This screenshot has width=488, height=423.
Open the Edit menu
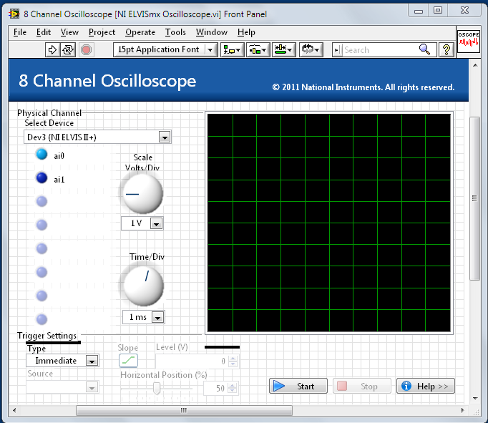[44, 32]
